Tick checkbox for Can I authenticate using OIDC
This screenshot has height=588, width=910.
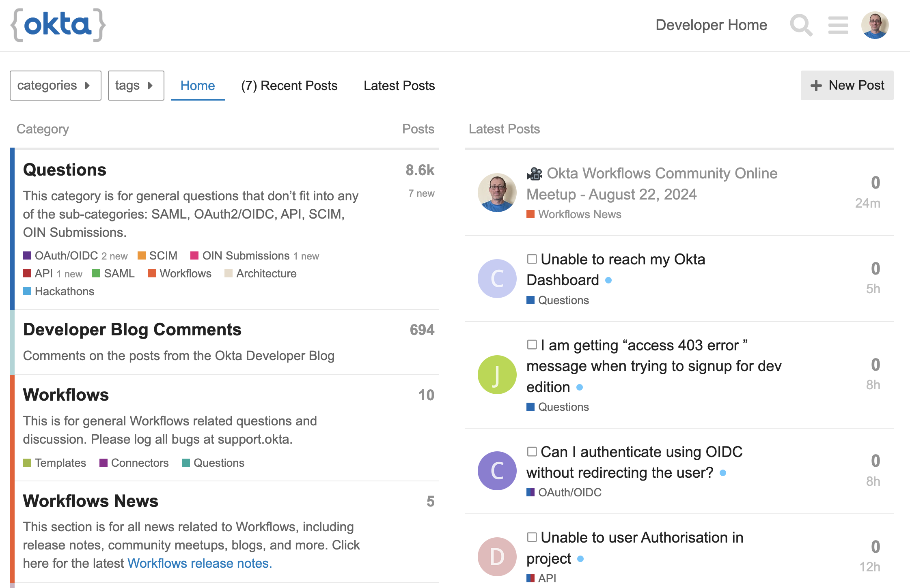pyautogui.click(x=532, y=451)
